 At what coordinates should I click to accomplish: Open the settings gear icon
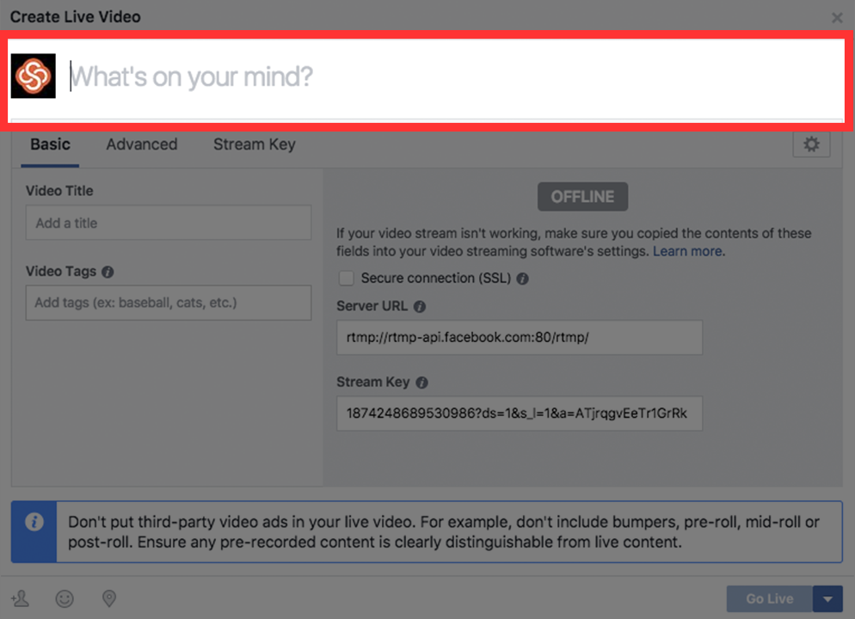pyautogui.click(x=811, y=144)
